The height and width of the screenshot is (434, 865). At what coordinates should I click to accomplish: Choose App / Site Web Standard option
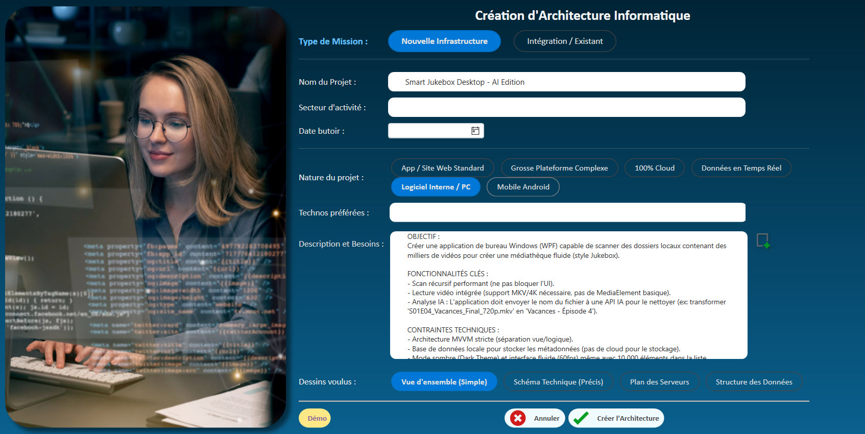point(442,168)
